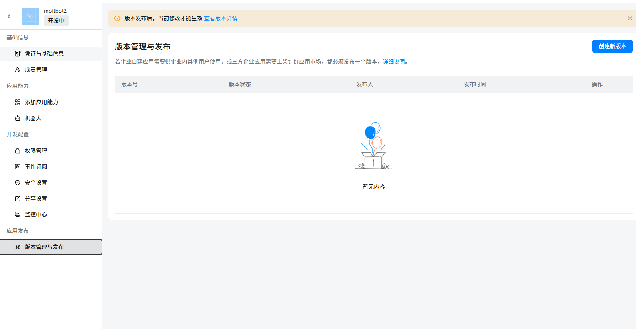Open the 查看版本详情 link
Image resolution: width=636 pixels, height=329 pixels.
[x=221, y=18]
